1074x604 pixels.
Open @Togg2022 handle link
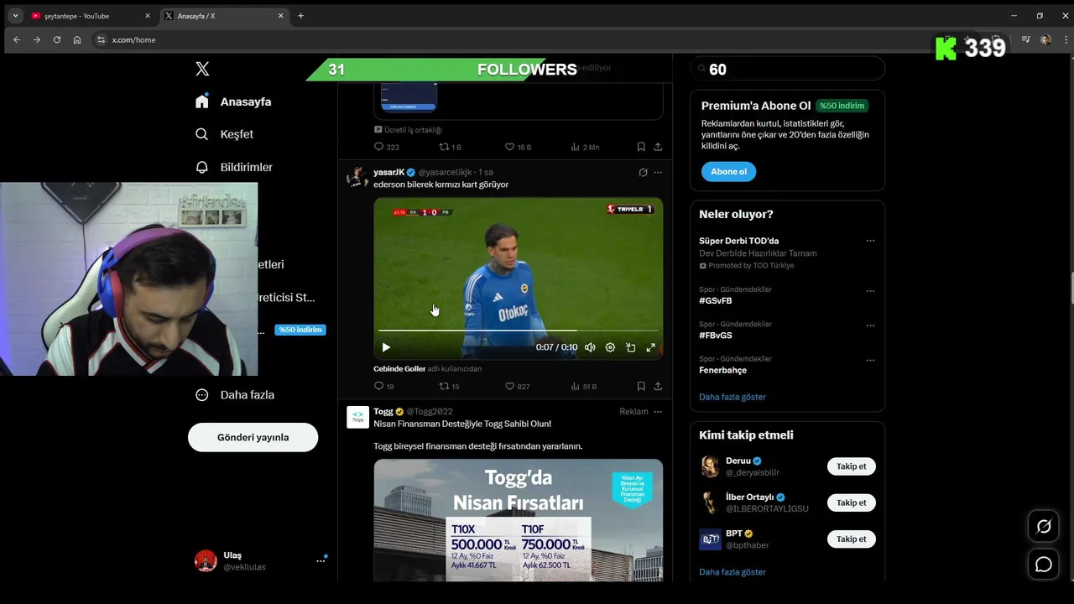pos(430,412)
